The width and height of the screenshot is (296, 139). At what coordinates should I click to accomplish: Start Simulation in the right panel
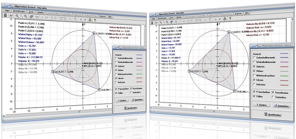[282, 106]
